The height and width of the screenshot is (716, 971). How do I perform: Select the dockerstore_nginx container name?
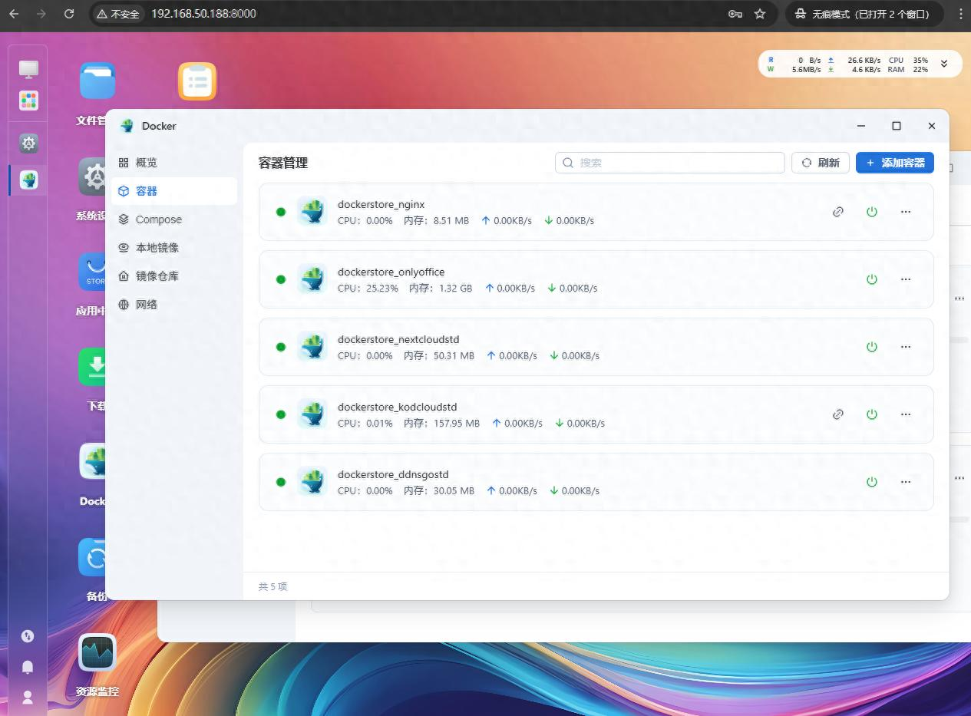pos(381,205)
